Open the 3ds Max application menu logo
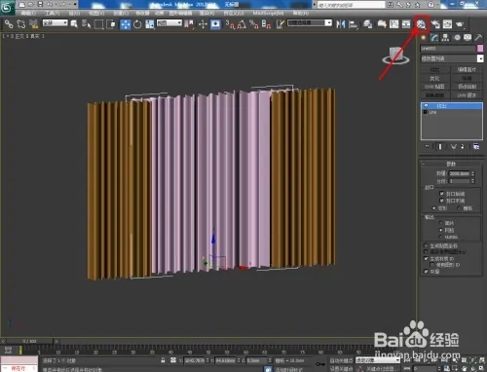This screenshot has width=487, height=372. [6, 7]
